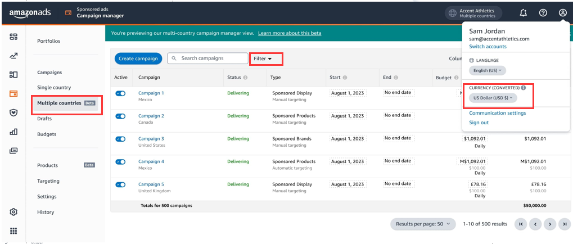The width and height of the screenshot is (573, 244).
Task: Toggle Campaign 4 active switch
Action: (120, 162)
